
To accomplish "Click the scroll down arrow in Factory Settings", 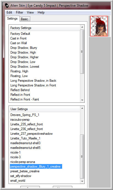I will [82, 100].
